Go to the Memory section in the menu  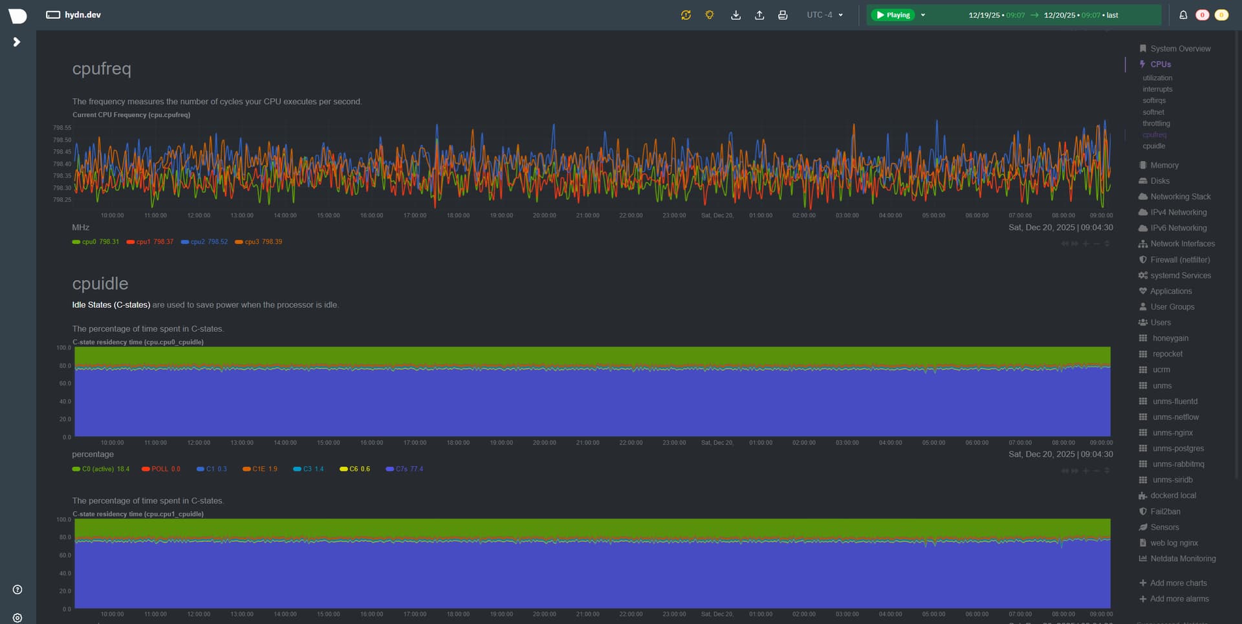click(x=1164, y=166)
